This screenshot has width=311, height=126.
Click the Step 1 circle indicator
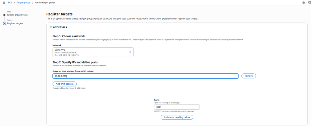pos(4,15)
